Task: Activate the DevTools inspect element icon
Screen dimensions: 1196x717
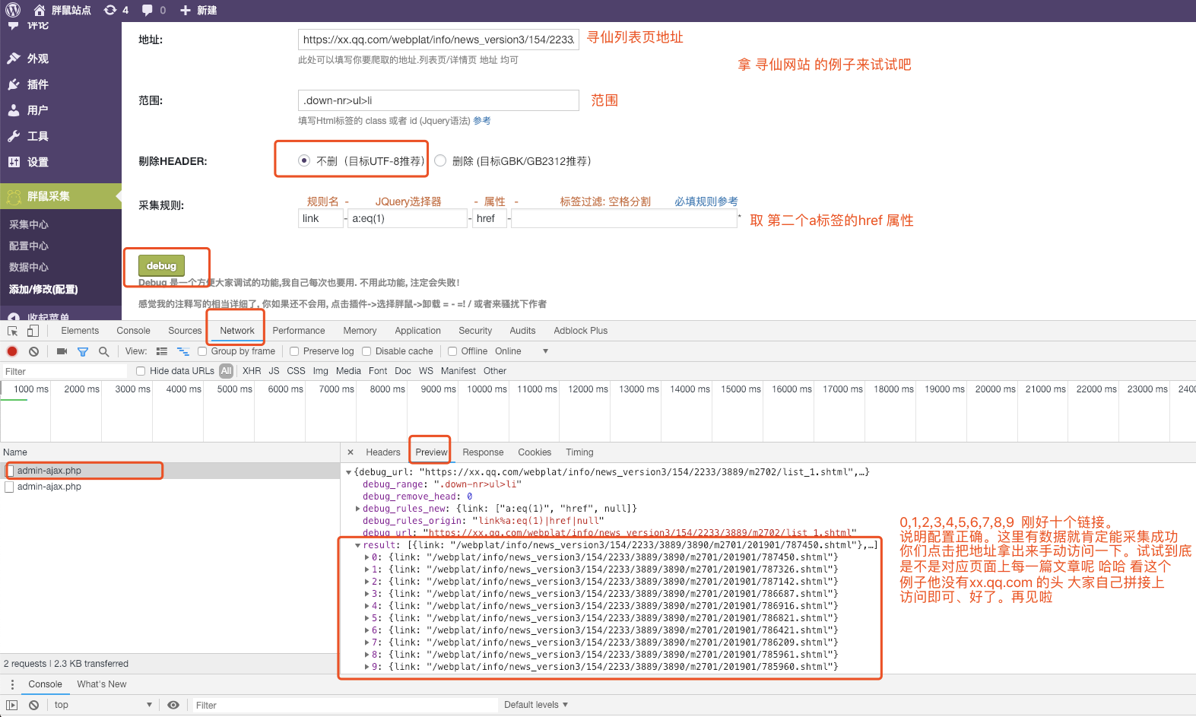Action: (x=13, y=331)
